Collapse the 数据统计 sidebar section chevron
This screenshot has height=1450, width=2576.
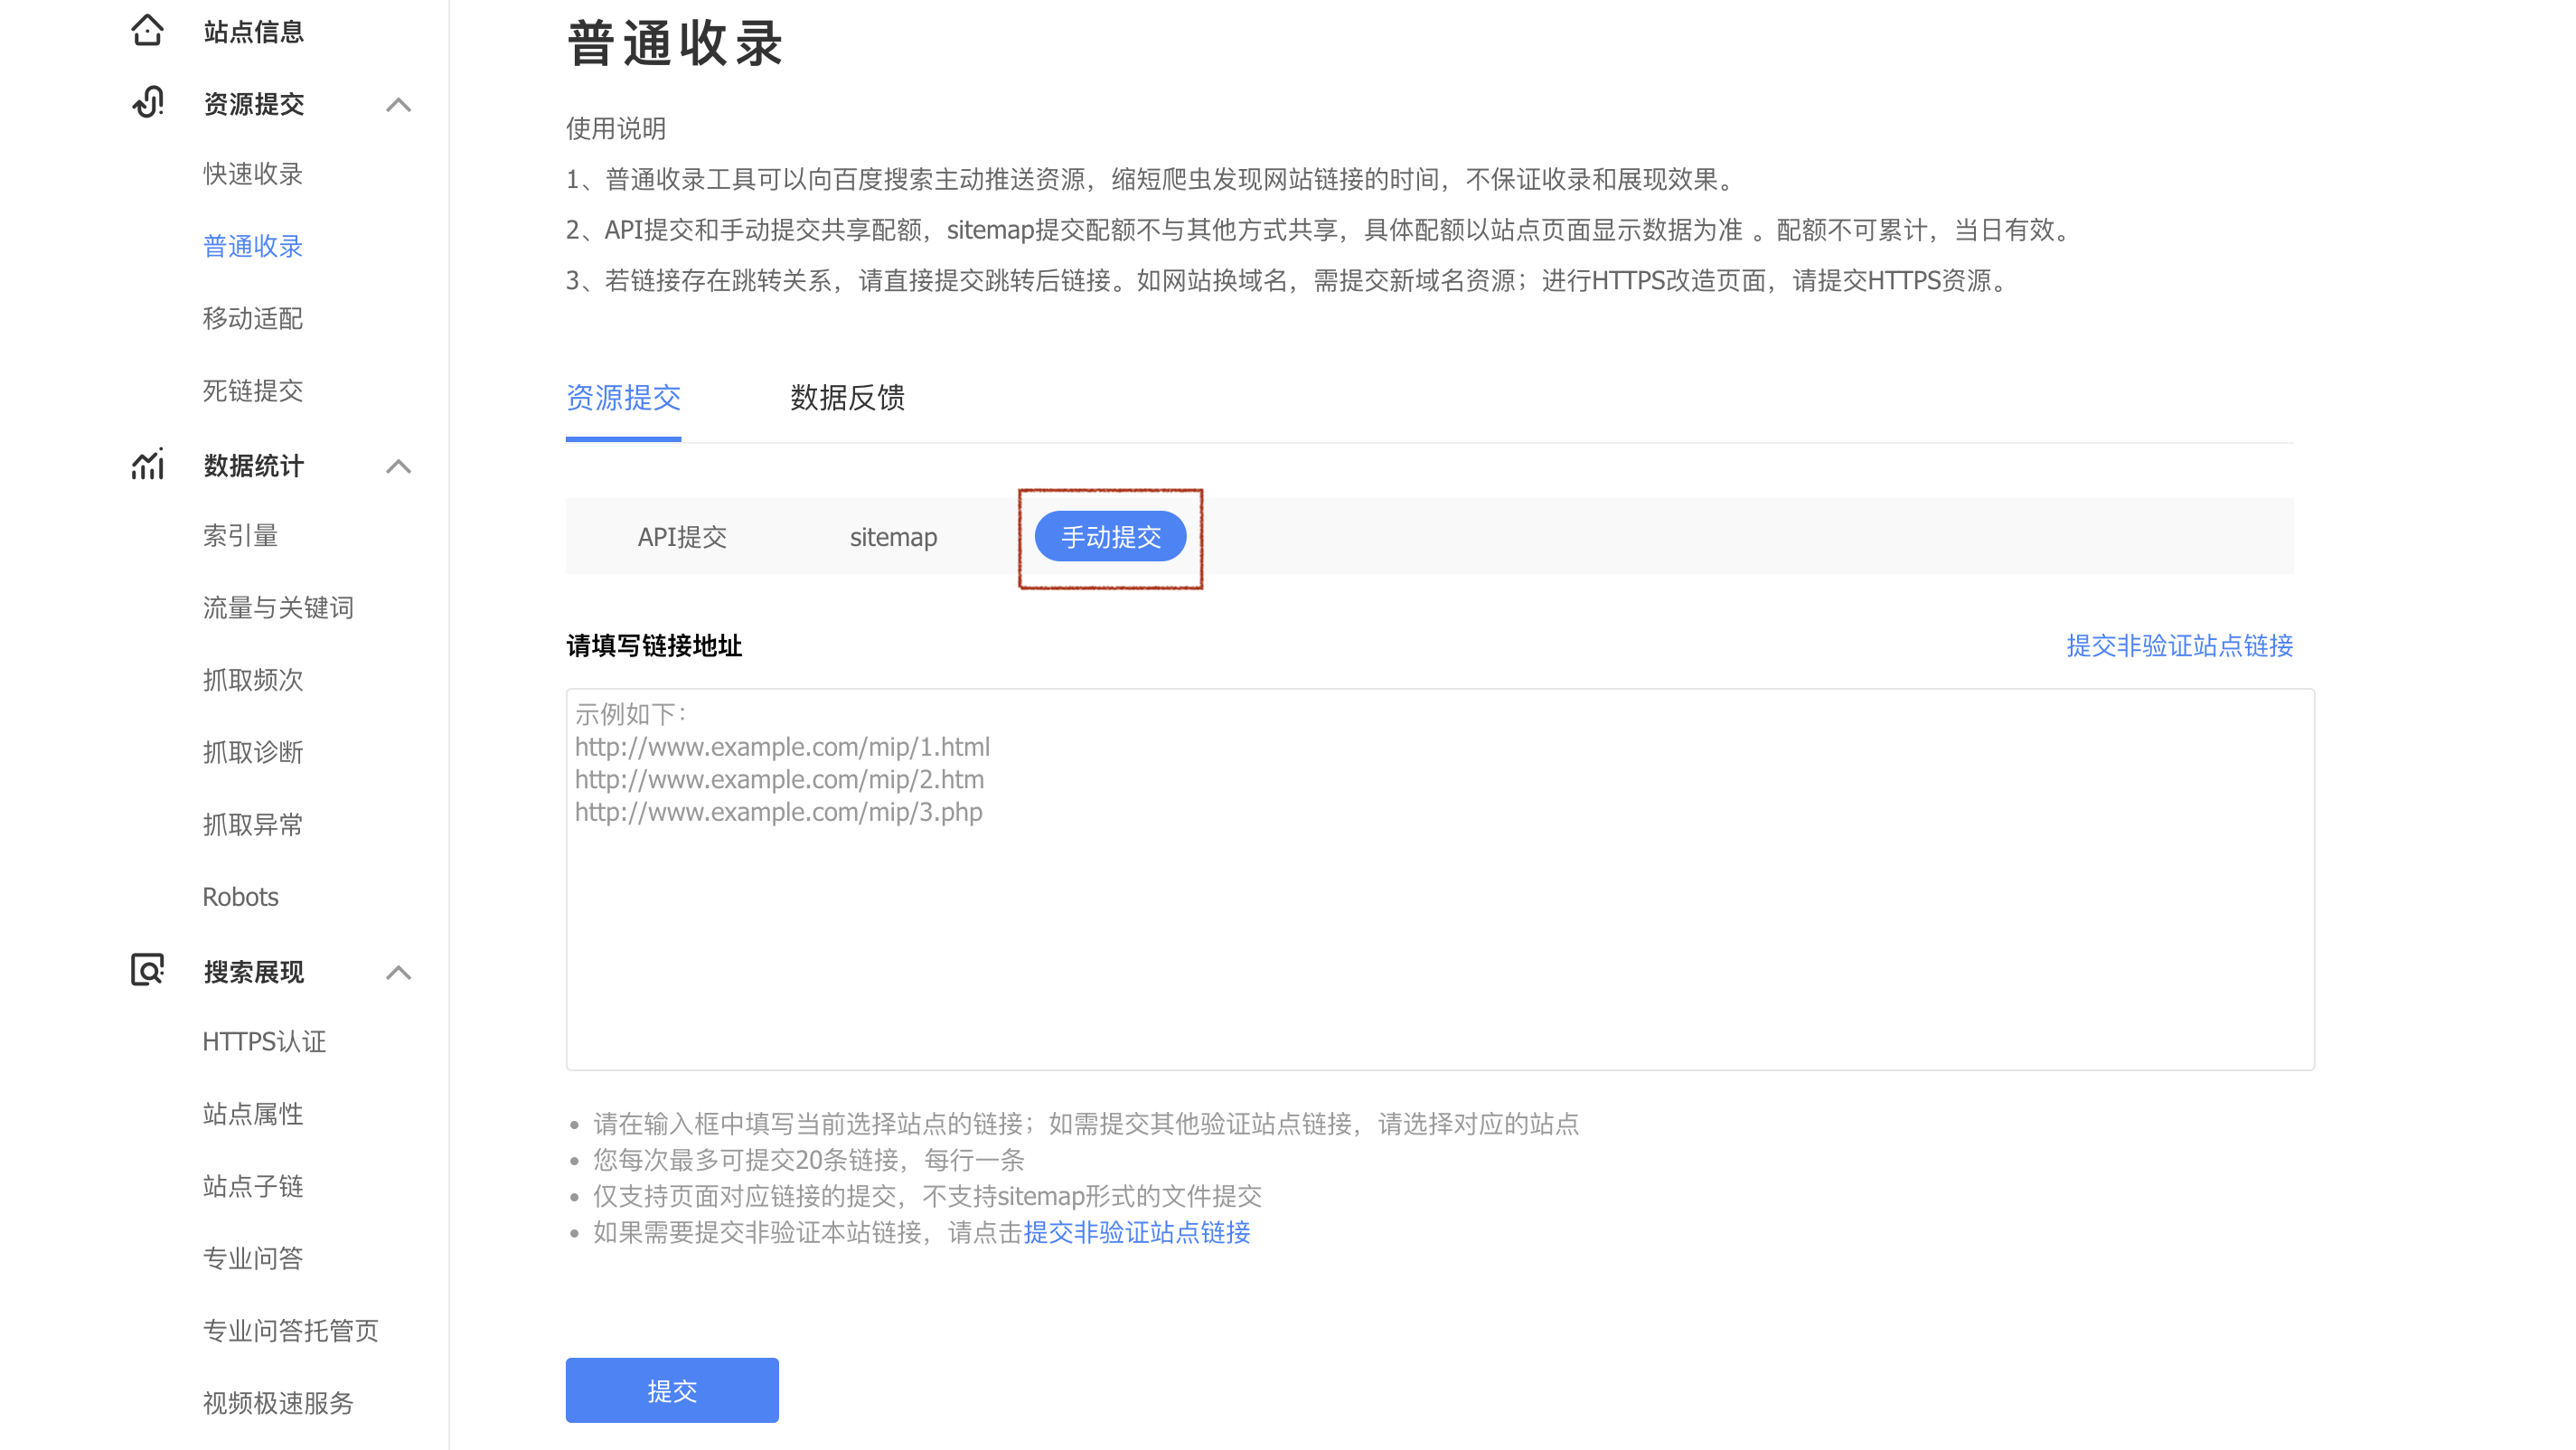[399, 466]
